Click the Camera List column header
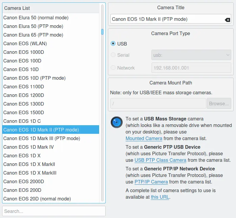Image resolution: width=236 pixels, height=218 pixels. coord(51,8)
